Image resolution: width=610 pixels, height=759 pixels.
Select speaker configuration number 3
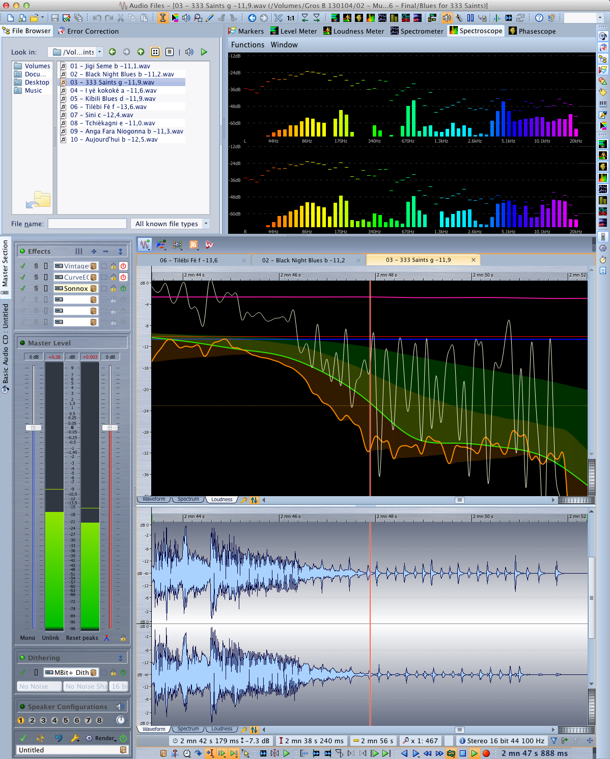coord(43,720)
